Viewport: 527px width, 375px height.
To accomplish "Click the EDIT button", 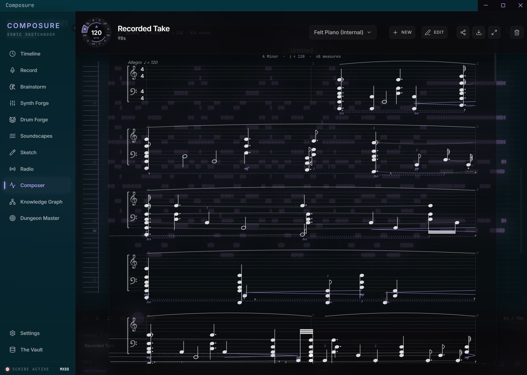I will coord(434,32).
